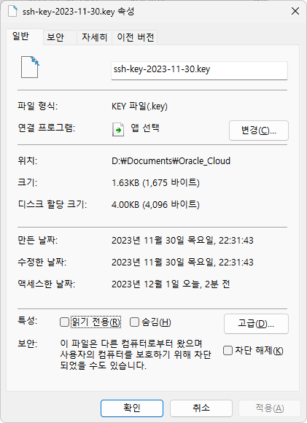Click the size value 1.63KB (1,675 바이트)
The height and width of the screenshot is (423, 307).
point(155,183)
